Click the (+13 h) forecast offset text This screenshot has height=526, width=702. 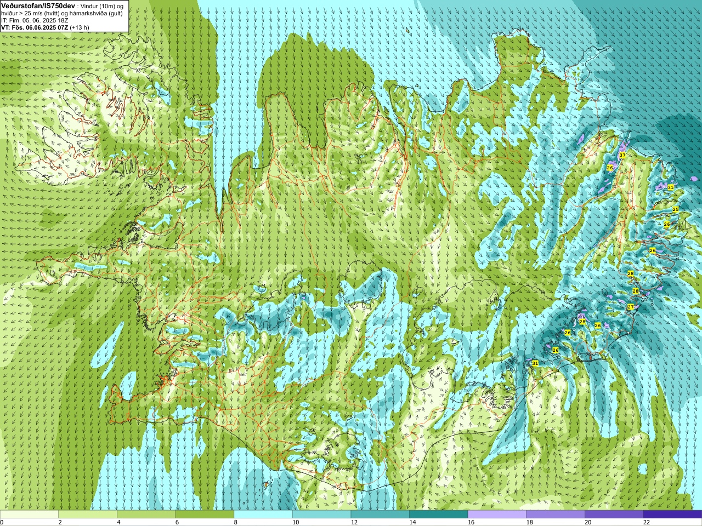point(80,27)
